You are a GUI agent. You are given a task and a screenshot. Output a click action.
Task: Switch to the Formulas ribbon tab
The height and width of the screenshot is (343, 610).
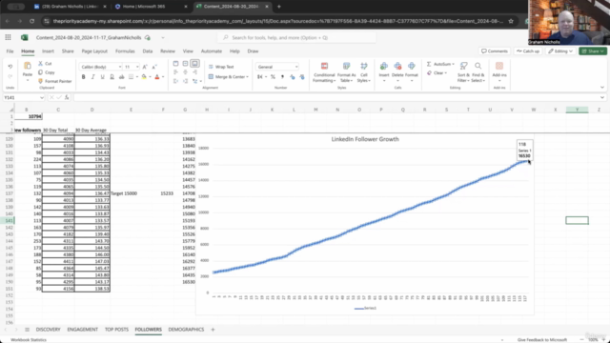coord(125,50)
